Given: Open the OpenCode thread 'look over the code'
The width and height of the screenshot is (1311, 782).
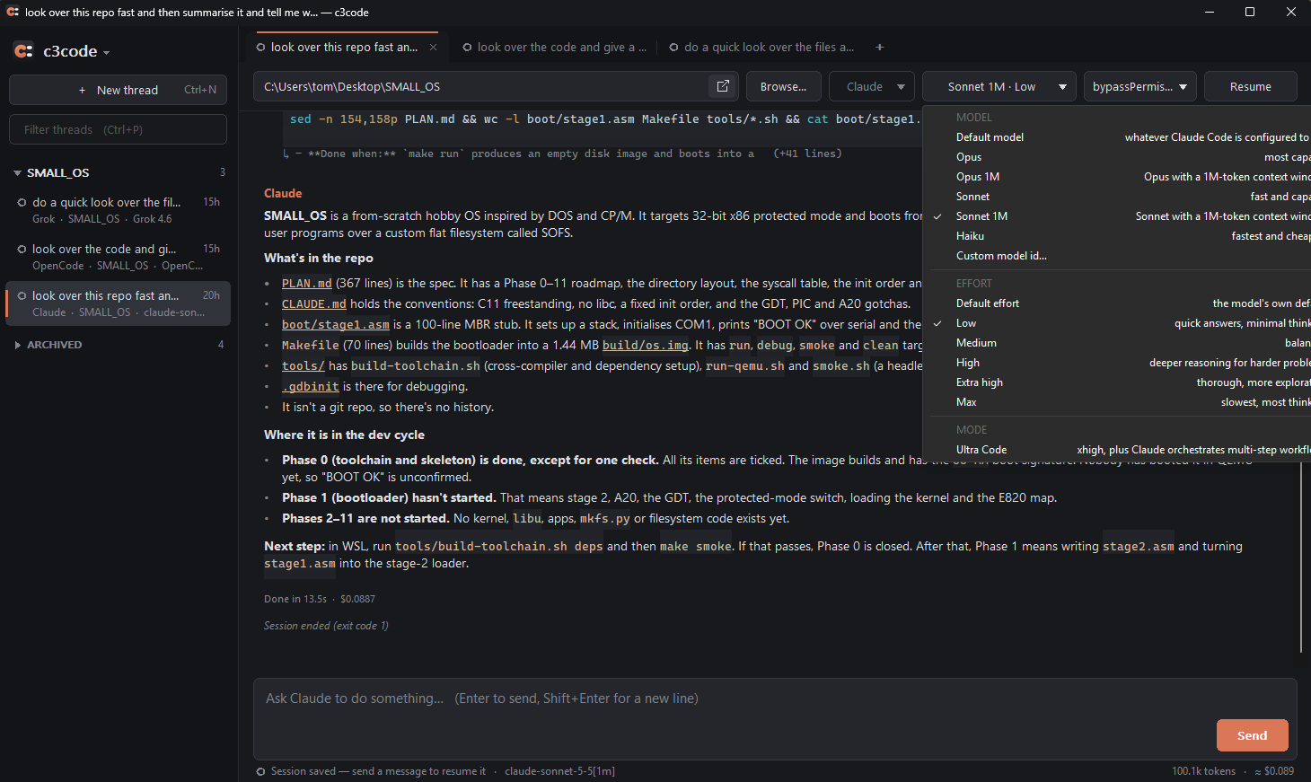Looking at the screenshot, I should point(118,257).
